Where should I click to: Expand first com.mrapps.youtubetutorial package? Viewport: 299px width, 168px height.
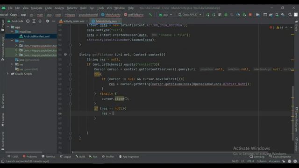tap(16, 46)
